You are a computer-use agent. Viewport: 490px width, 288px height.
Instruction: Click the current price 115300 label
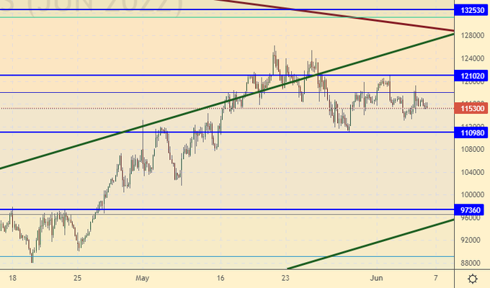pos(472,109)
